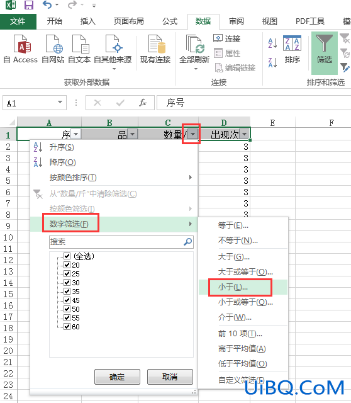The height and width of the screenshot is (403, 351).
Task: Expand 自其他来源 dropdown arrow
Action: pos(114,69)
